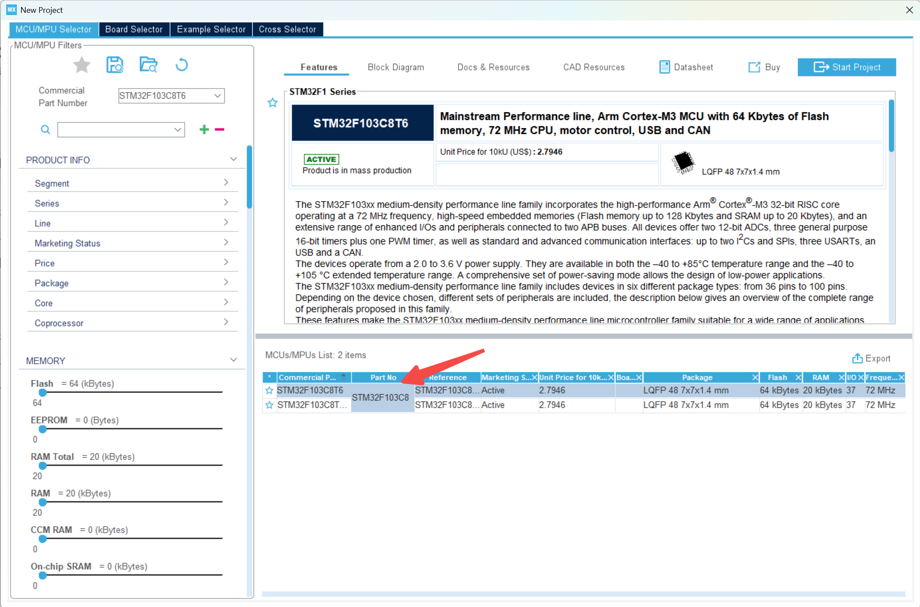Reset all filters with the refresh icon
The image size is (920, 607).
click(x=182, y=65)
